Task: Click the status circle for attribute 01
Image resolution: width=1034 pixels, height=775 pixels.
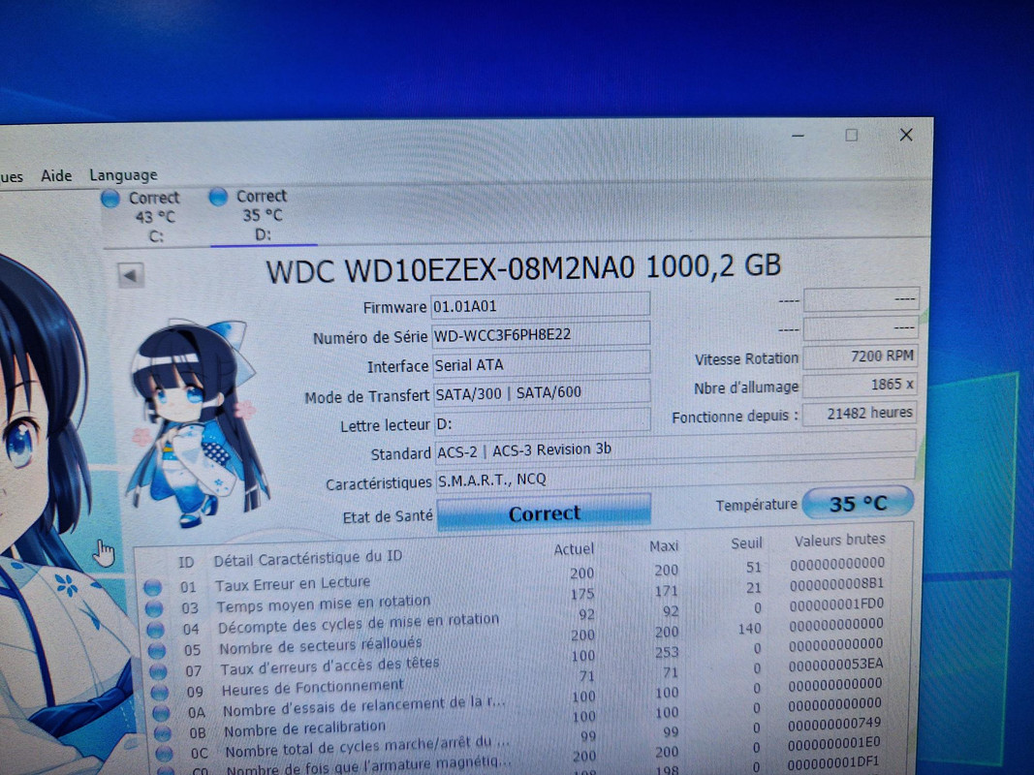Action: [x=153, y=587]
